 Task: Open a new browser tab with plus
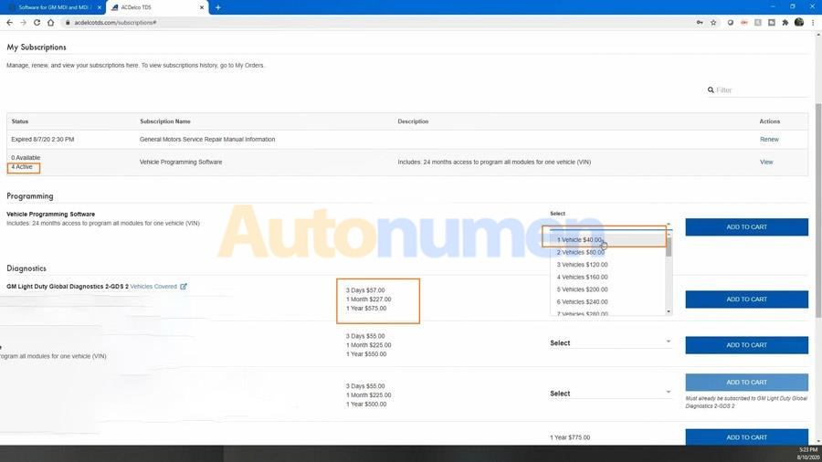218,7
